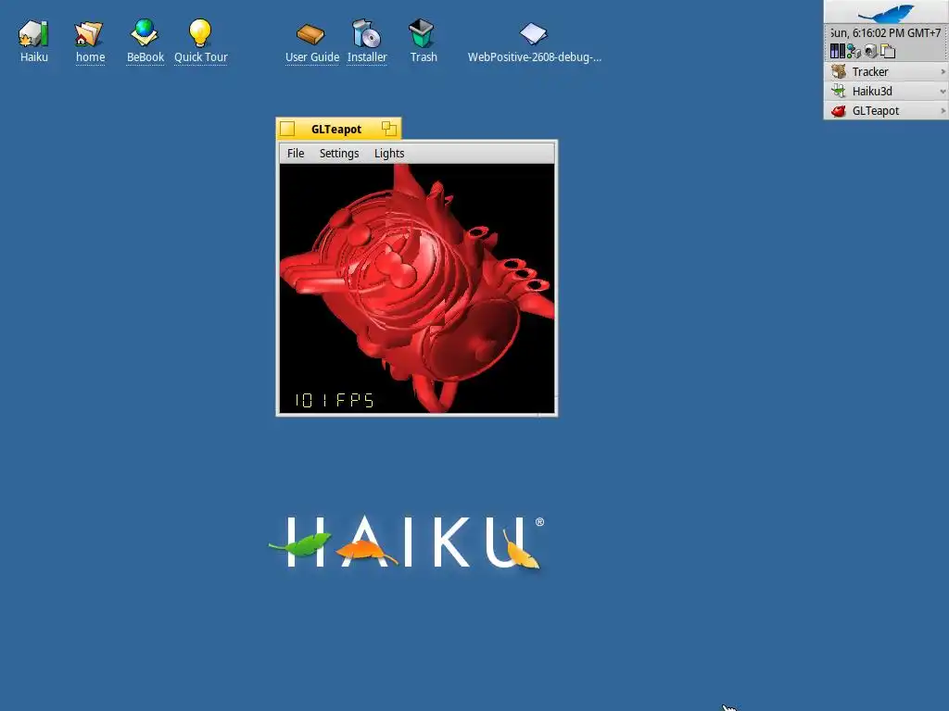This screenshot has width=949, height=711.
Task: Click the WebPositive-2608-debug file label
Action: pyautogui.click(x=535, y=56)
